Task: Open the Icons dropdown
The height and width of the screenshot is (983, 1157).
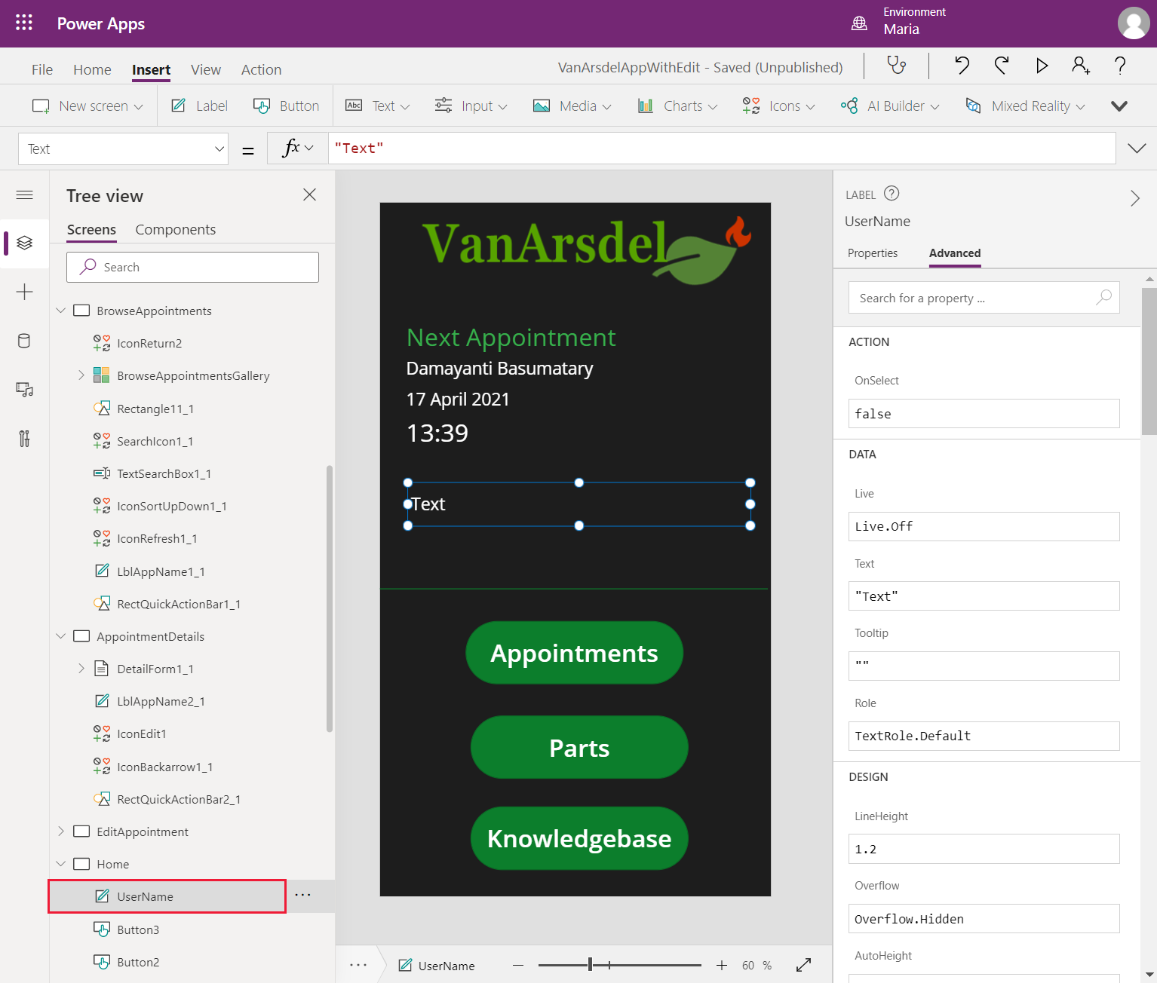Action: pos(779,106)
